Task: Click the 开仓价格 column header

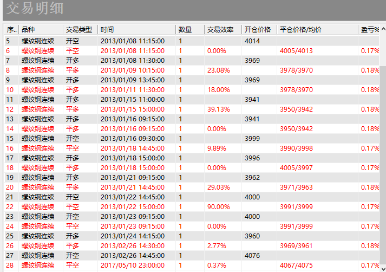Action: click(x=259, y=30)
